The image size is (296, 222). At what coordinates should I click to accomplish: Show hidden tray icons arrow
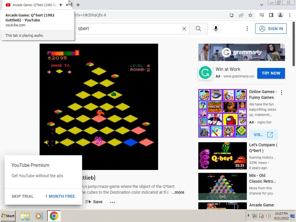(248, 216)
